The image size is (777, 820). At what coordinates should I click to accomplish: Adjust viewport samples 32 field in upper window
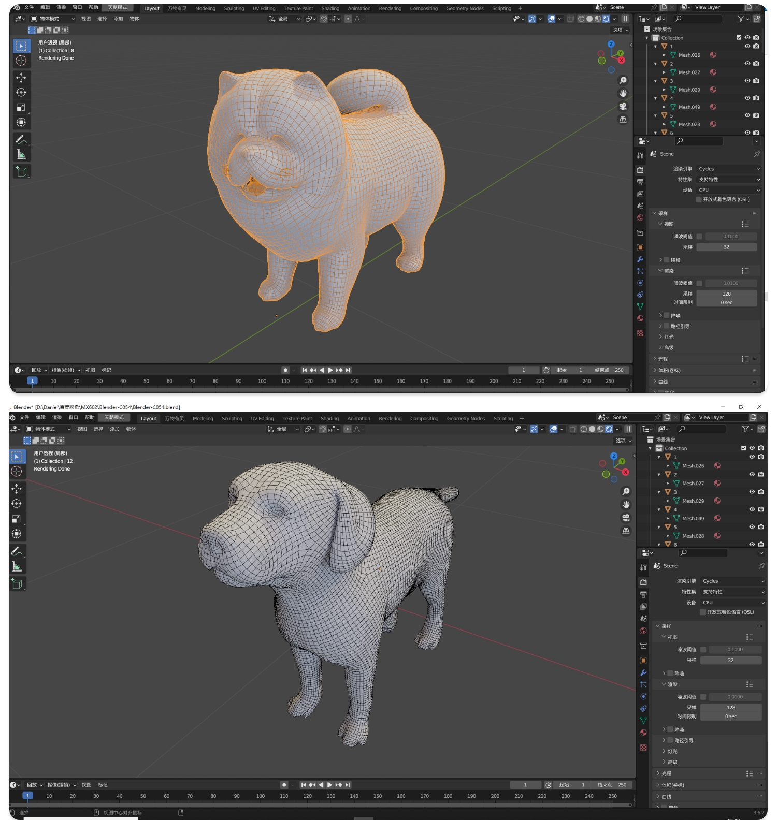[x=727, y=247]
